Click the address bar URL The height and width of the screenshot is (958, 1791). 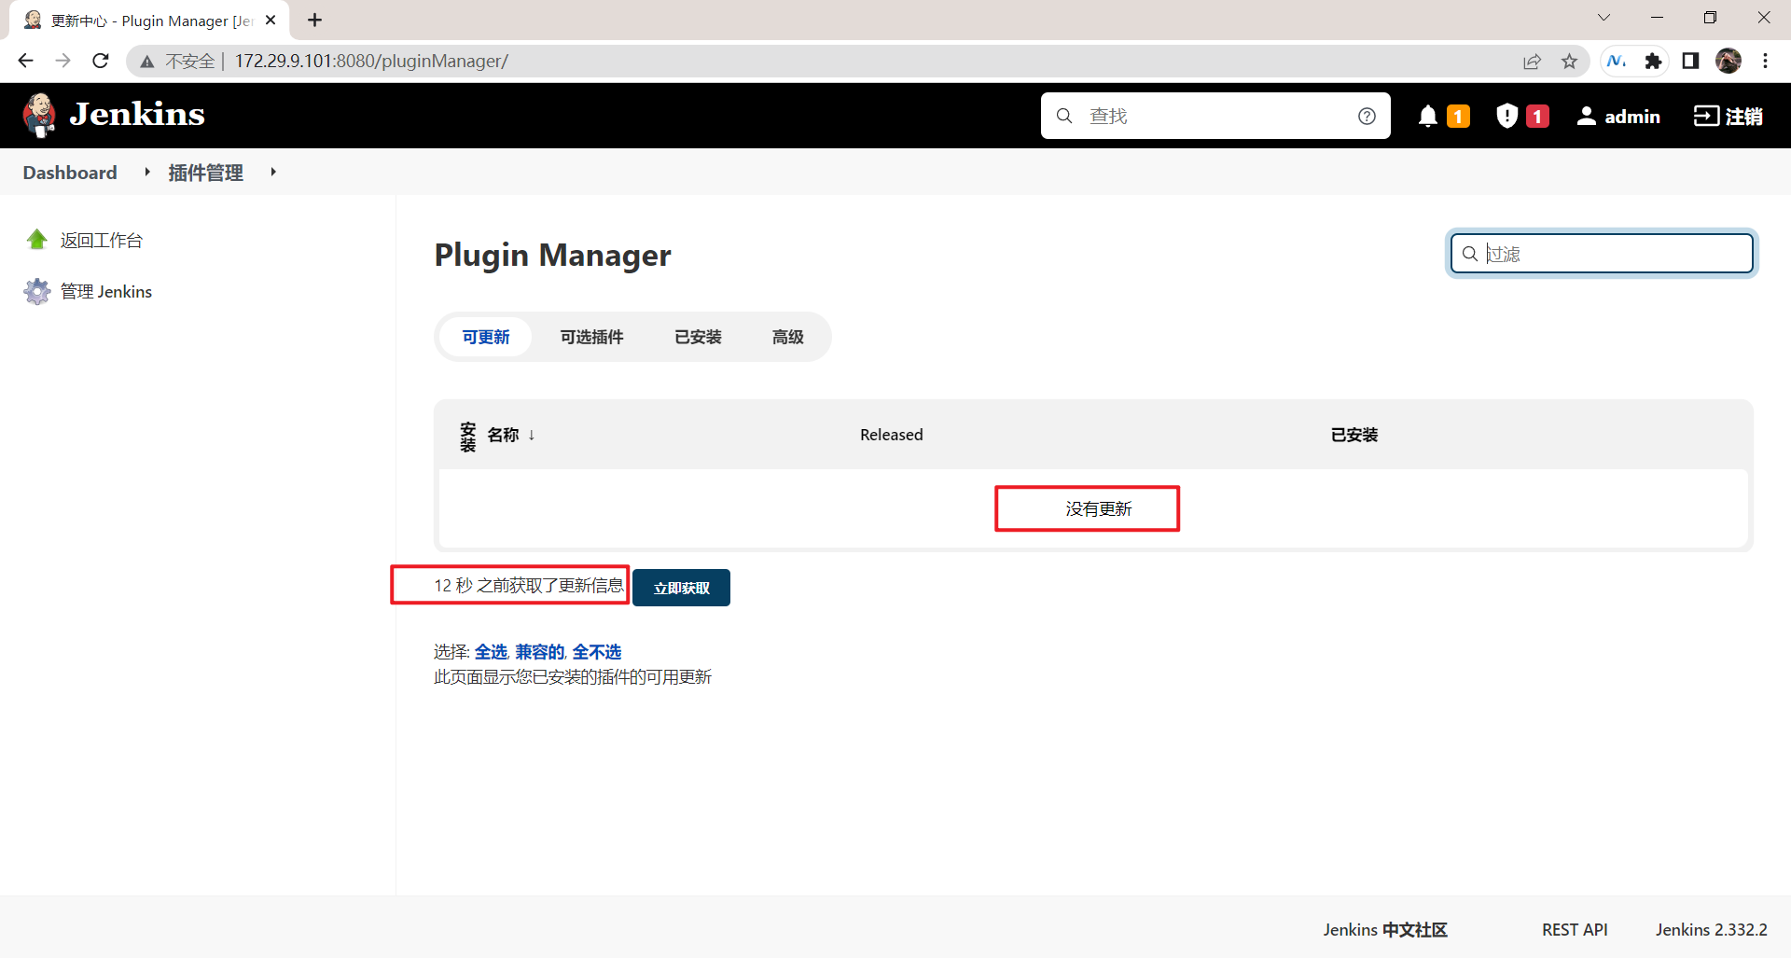pyautogui.click(x=371, y=62)
